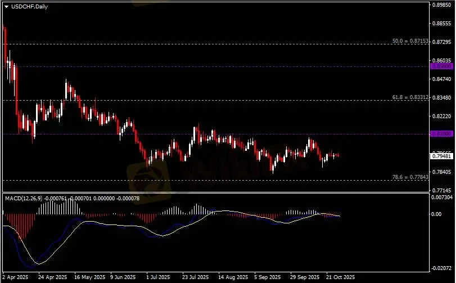Click the 5 Sep 2025 date label
The height and width of the screenshot is (283, 456).
tap(268, 277)
